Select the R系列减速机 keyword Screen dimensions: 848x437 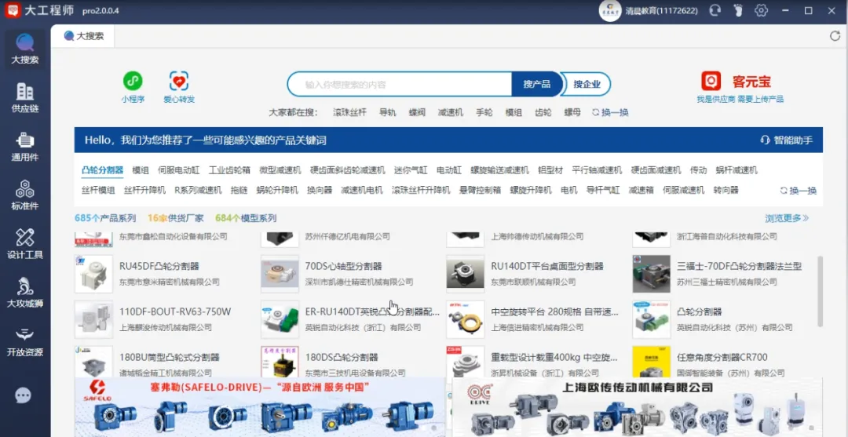point(198,190)
